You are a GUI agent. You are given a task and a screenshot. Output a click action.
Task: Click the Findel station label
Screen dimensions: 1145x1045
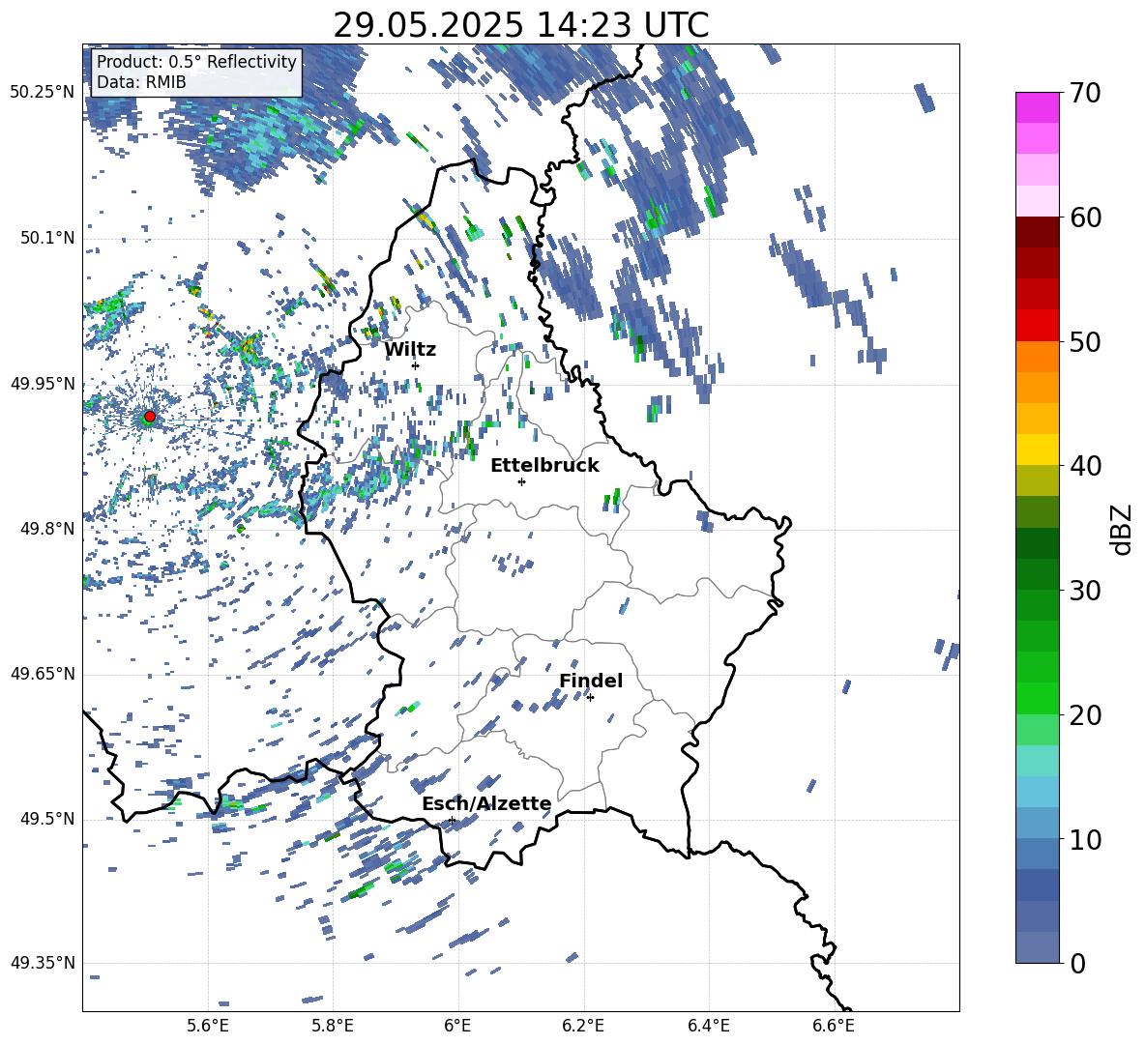(591, 681)
